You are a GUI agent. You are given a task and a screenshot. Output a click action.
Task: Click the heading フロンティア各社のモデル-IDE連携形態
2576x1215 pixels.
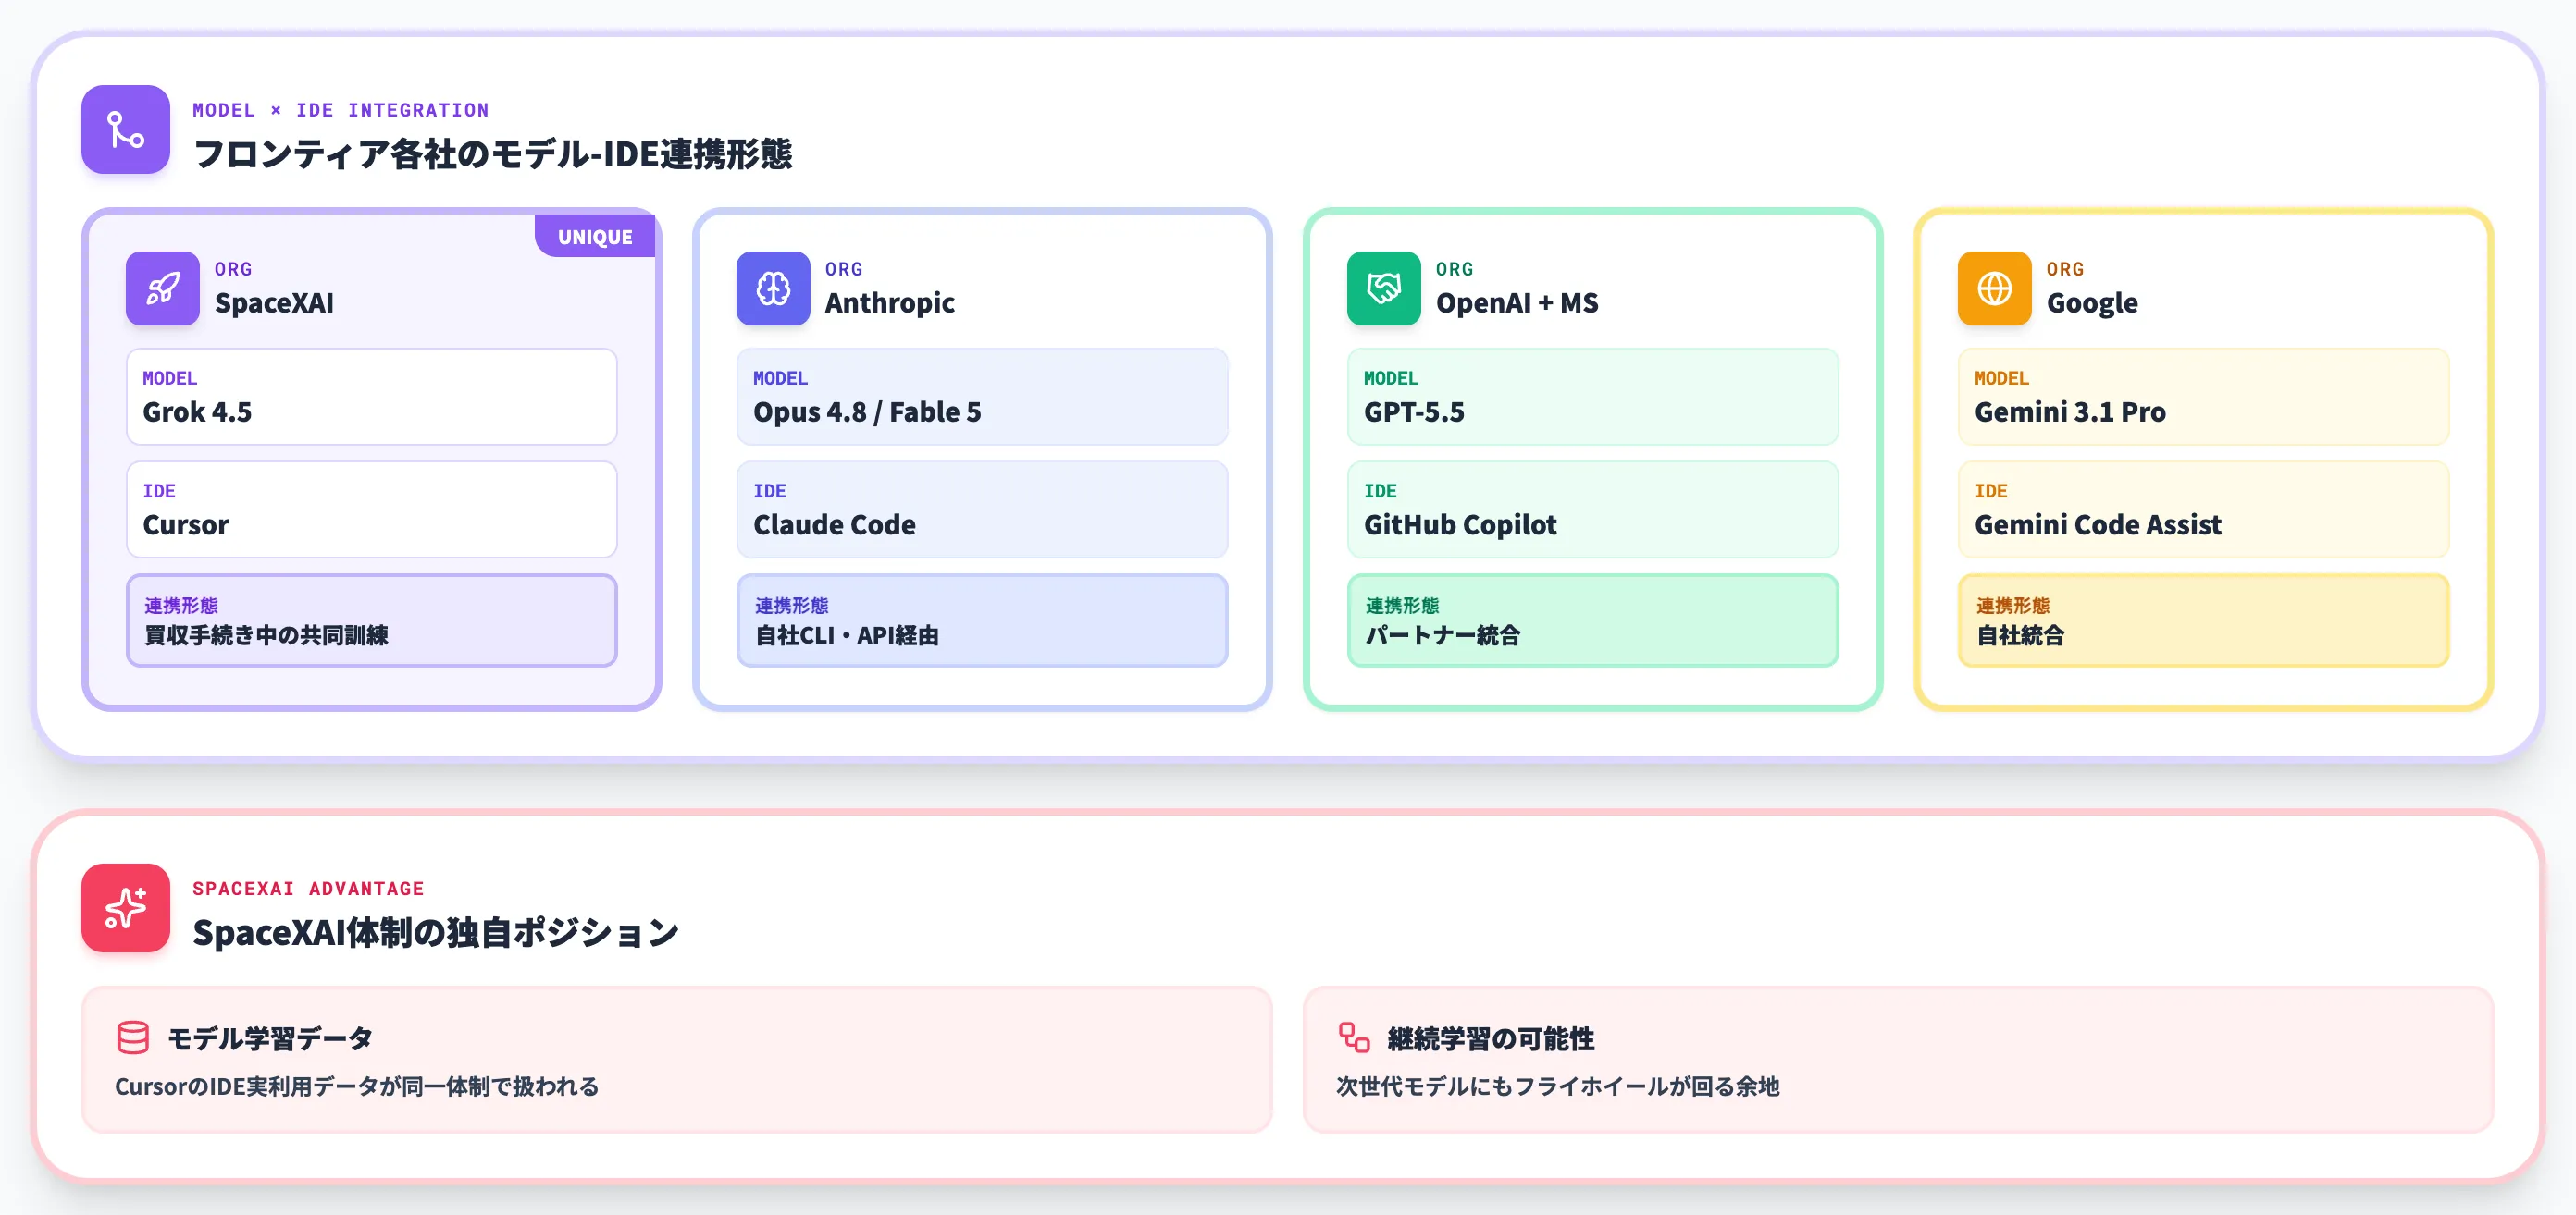pyautogui.click(x=492, y=153)
